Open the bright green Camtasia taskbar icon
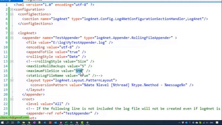Image resolution: width=222 pixels, height=125 pixels. point(82,123)
